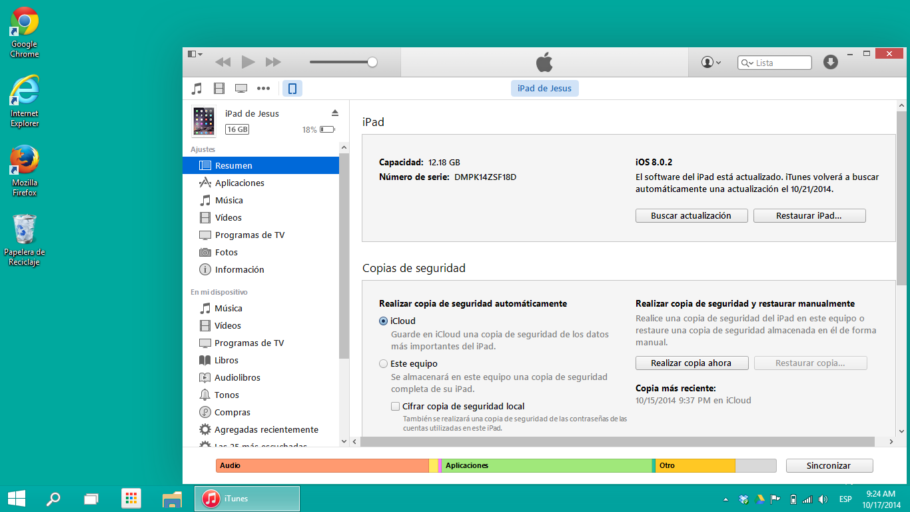
Task: Open the account user dropdown
Action: pyautogui.click(x=711, y=62)
